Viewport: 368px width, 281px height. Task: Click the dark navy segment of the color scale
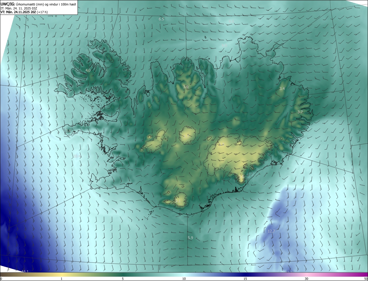(x=245, y=274)
